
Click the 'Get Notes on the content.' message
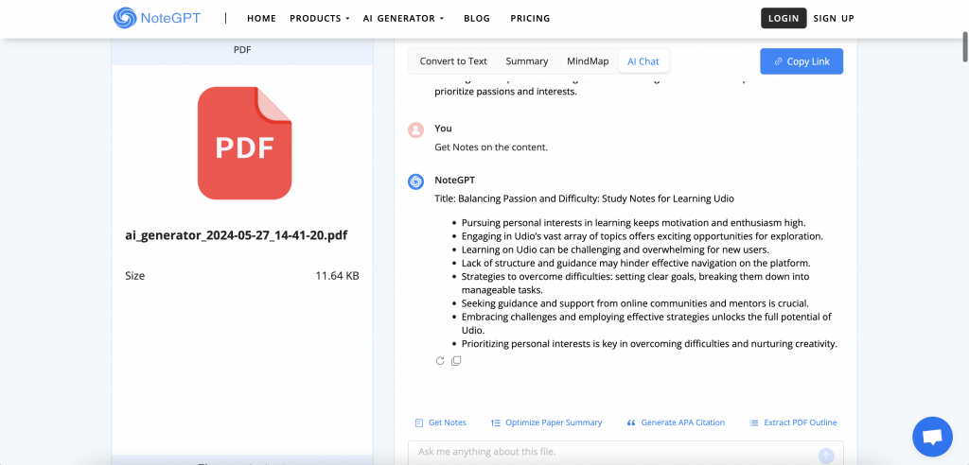[491, 147]
